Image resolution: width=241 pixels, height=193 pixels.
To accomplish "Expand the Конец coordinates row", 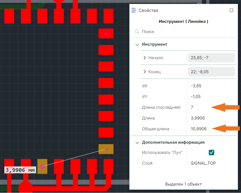I will point(144,72).
